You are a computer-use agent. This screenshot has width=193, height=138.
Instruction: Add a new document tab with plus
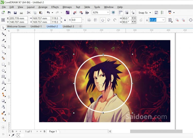80,26
